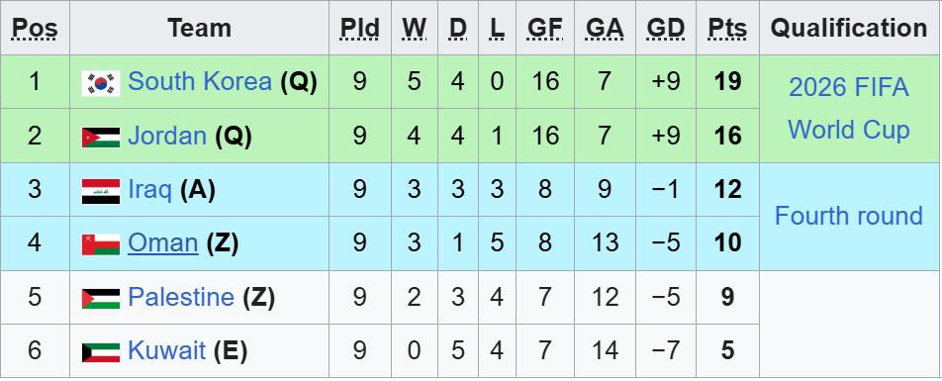Follow the Iraq team link
Screen dimensions: 942x381
pos(150,190)
